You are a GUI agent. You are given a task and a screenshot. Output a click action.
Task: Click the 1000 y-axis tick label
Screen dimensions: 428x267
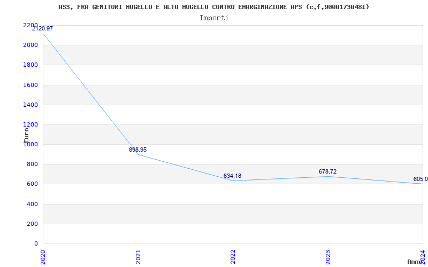30,145
